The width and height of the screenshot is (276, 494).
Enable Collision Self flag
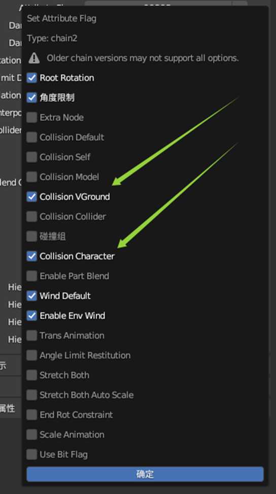[x=32, y=157]
